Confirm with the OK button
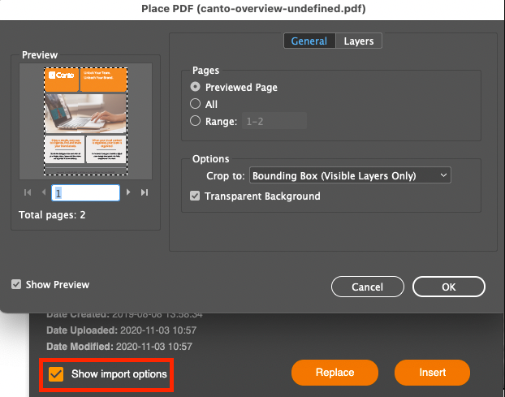Viewport: 505px width, 397px height. pyautogui.click(x=448, y=287)
